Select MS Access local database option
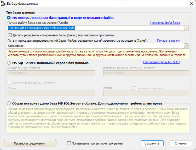The image size is (196, 150). [9, 18]
